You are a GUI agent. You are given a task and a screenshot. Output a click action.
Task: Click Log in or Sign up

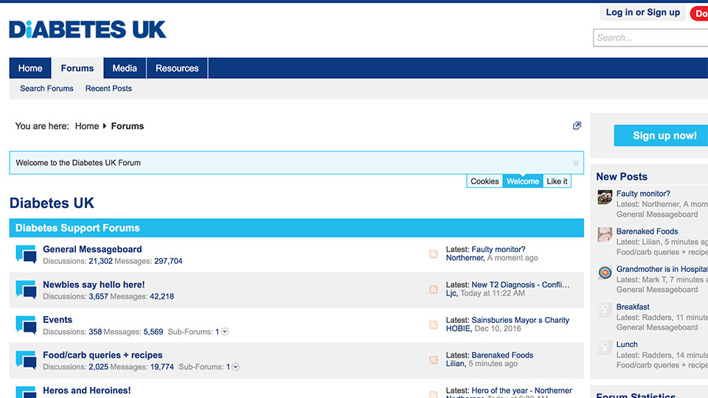tap(643, 13)
